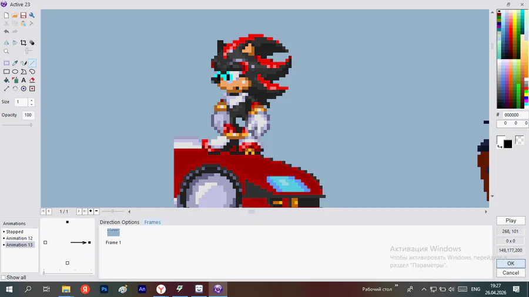Click the hex color 000000 field

[x=515, y=115]
